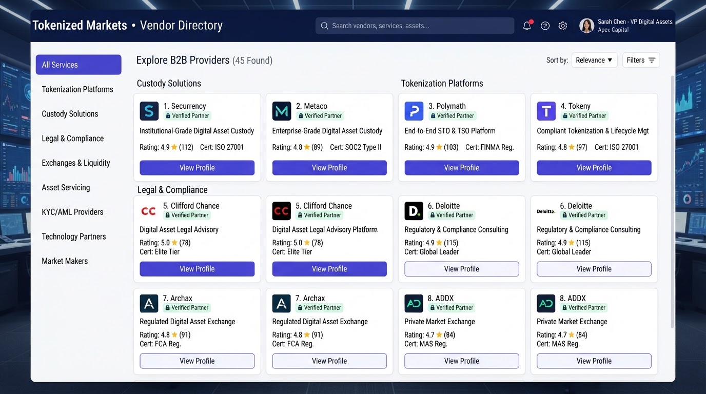The image size is (706, 394).
Task: View Profile for Securrency
Action: click(197, 168)
